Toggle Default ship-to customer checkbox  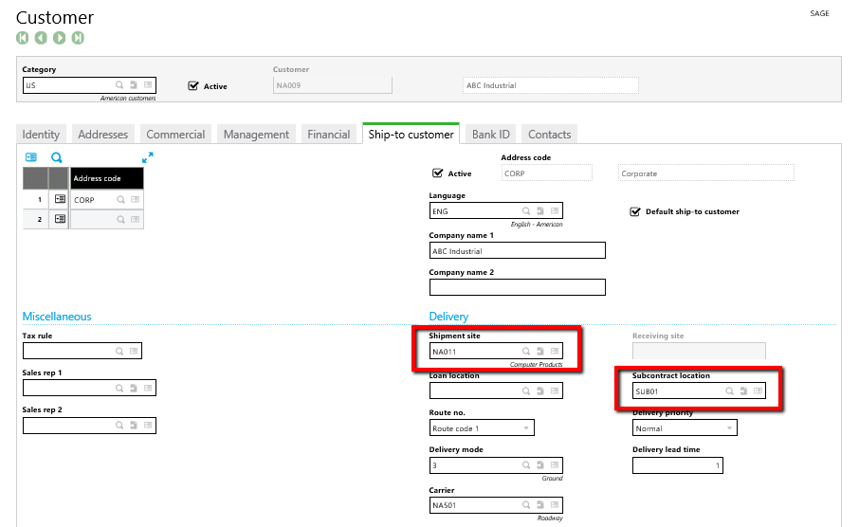(x=635, y=211)
